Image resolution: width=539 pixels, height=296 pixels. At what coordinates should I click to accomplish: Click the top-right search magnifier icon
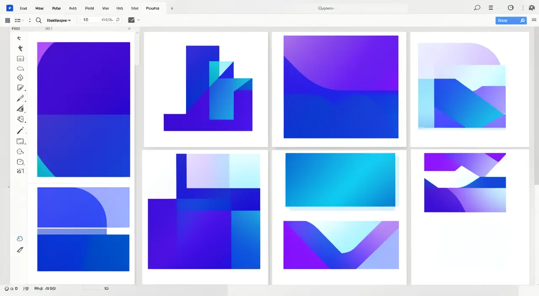[x=477, y=8]
